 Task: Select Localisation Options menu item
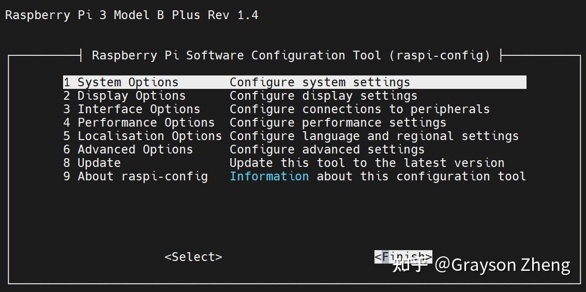pos(143,136)
